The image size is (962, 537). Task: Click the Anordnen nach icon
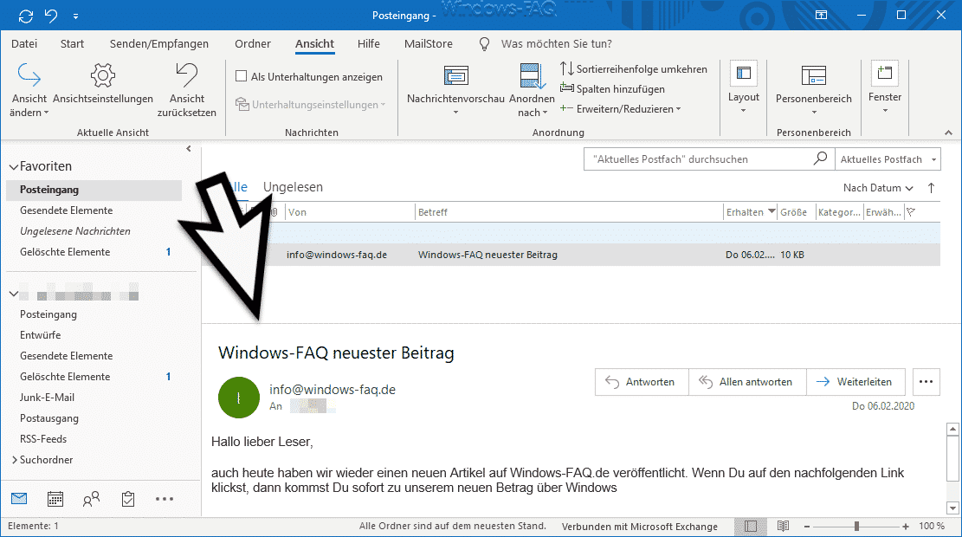(532, 75)
